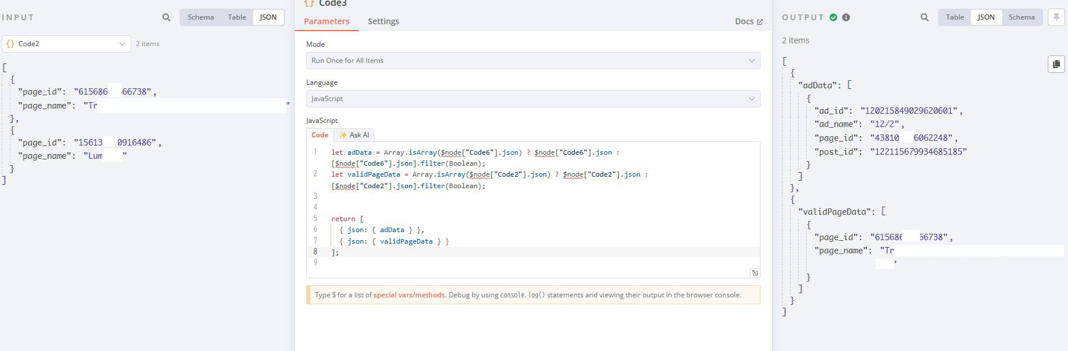The height and width of the screenshot is (351, 1068).
Task: Click the "2 items" count in output
Action: click(796, 40)
